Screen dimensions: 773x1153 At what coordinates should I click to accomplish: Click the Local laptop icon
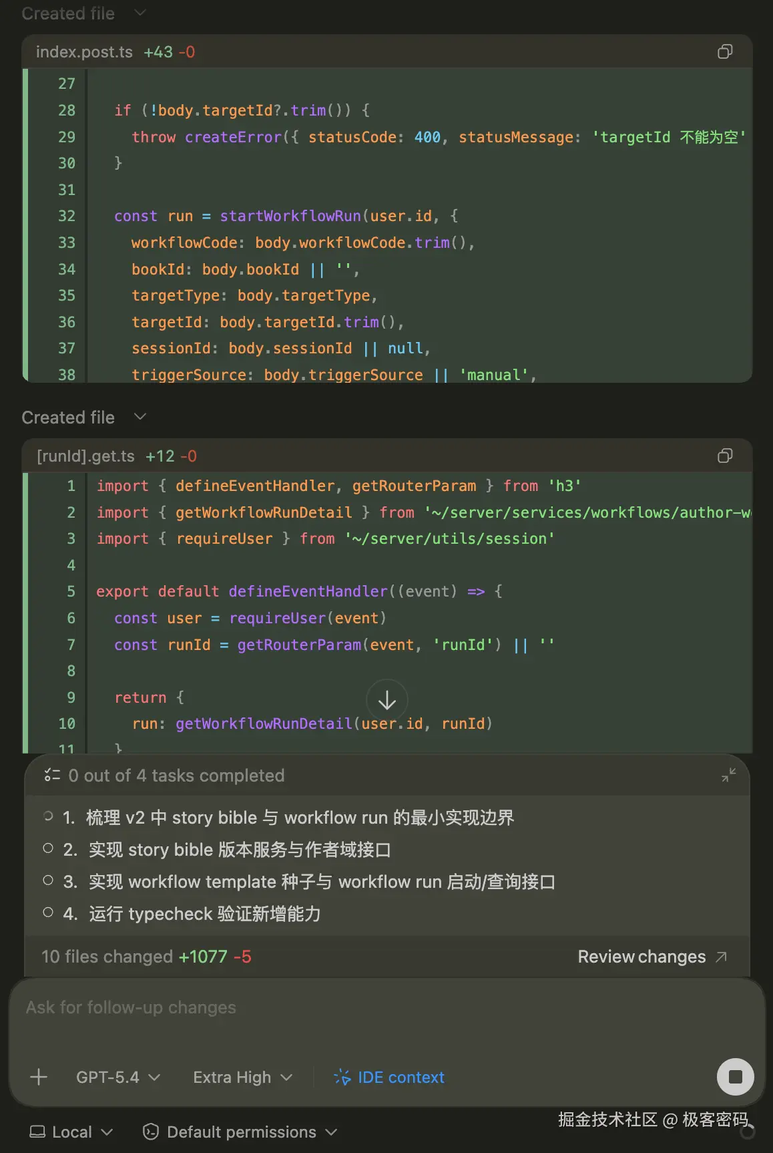pos(38,1132)
